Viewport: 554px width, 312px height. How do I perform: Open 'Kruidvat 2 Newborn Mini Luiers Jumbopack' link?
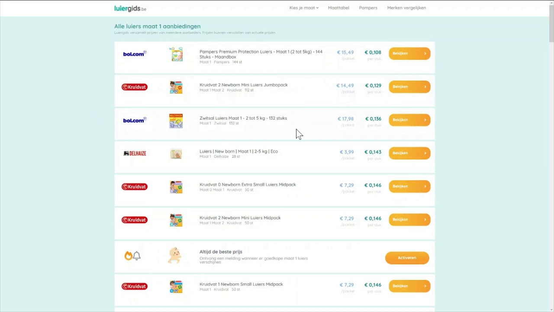[x=243, y=85]
